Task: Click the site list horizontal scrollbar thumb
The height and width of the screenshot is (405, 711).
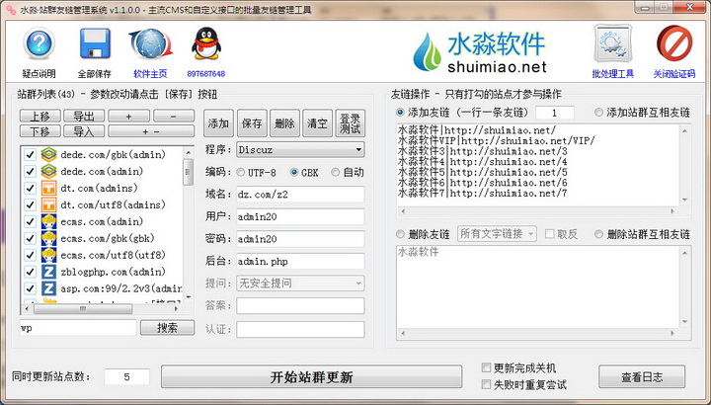Action: pyautogui.click(x=83, y=309)
